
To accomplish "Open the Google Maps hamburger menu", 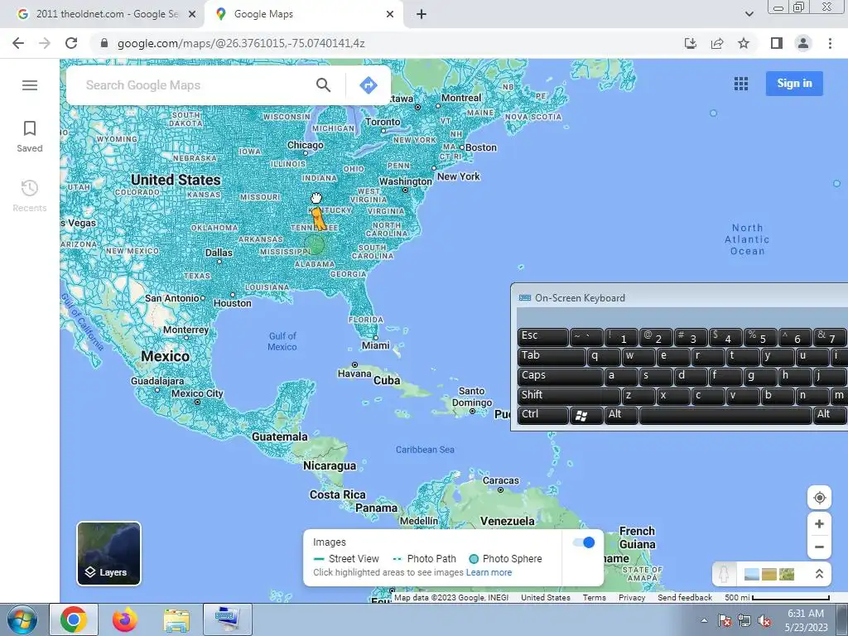I will 30,85.
